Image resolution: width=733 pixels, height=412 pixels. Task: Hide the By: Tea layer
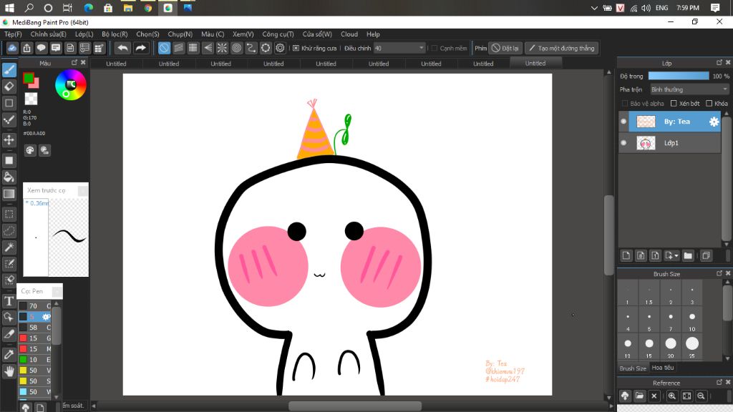tap(623, 122)
